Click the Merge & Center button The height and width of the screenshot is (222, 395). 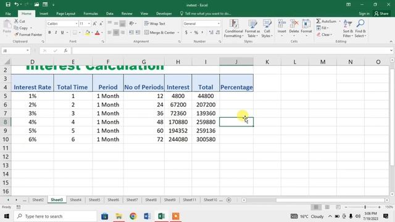pyautogui.click(x=160, y=33)
